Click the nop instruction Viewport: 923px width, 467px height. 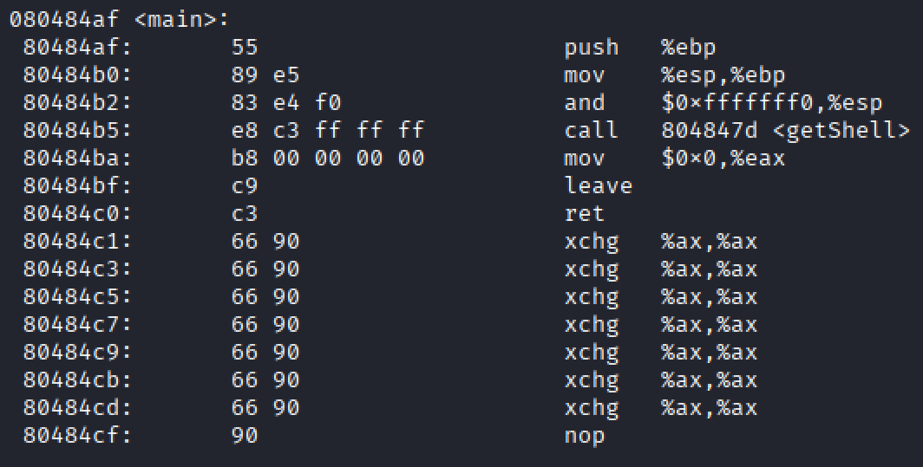(x=585, y=435)
